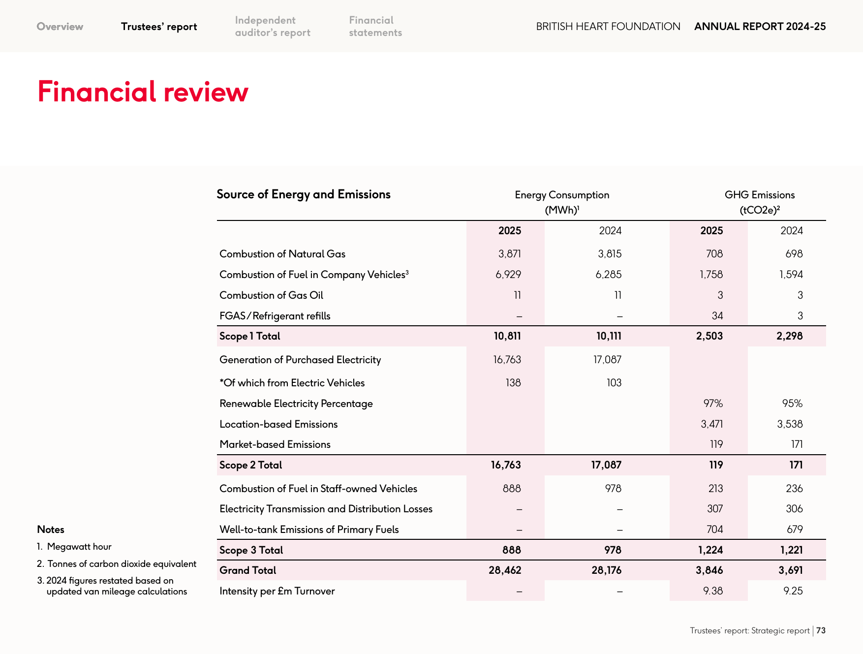Open the Financial statements tab

tap(375, 27)
